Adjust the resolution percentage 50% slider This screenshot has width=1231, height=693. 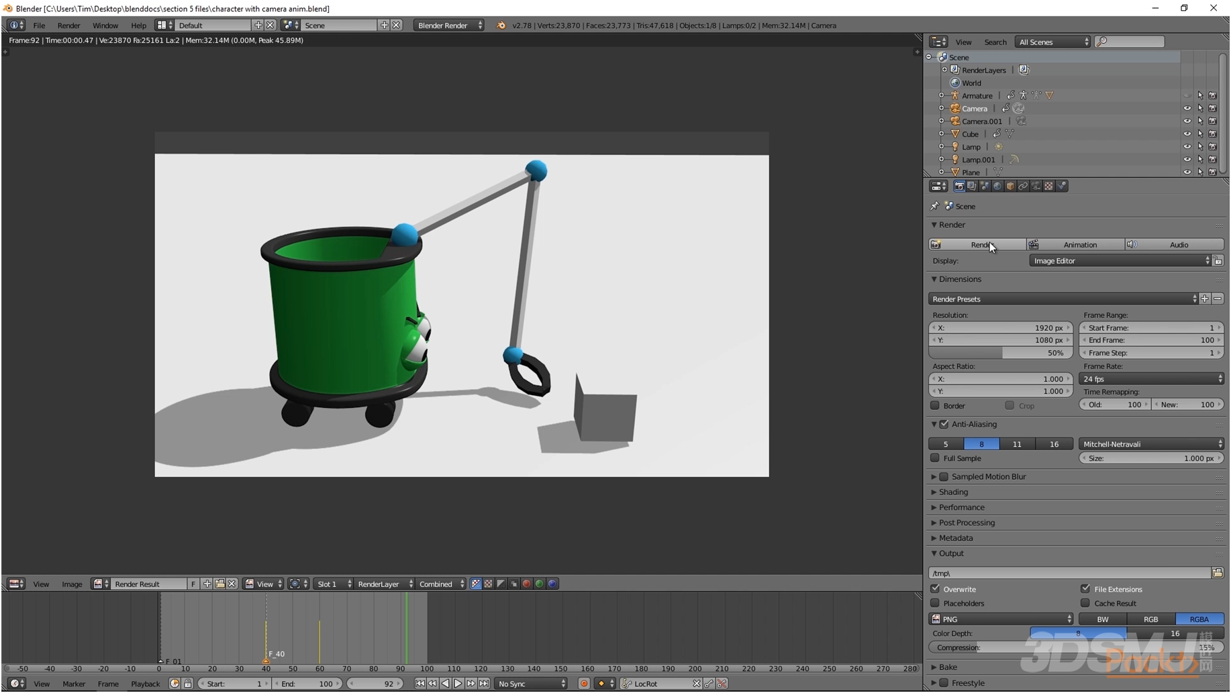1001,353
